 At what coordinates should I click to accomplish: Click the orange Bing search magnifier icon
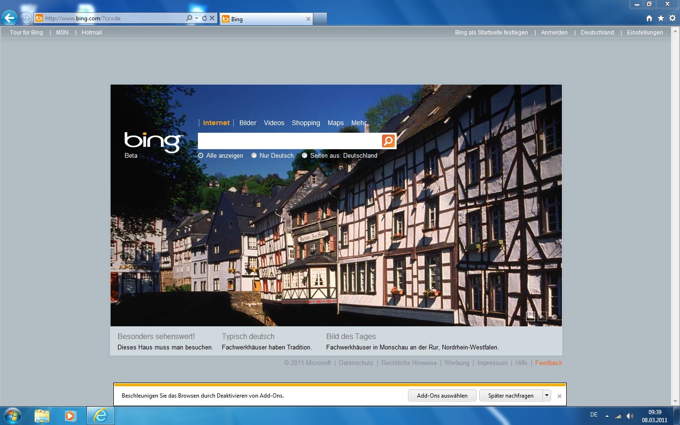[387, 141]
